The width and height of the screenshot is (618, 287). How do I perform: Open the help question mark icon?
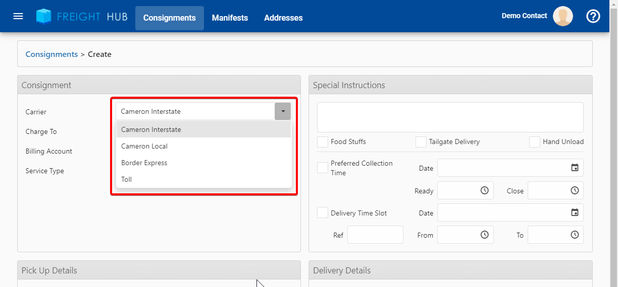pyautogui.click(x=593, y=16)
